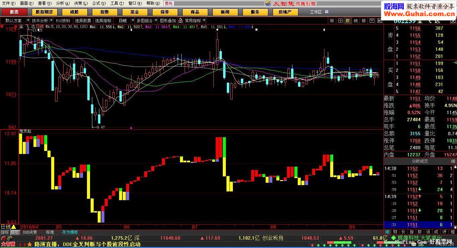Open the 帮助(H) menu

(x=153, y=3)
